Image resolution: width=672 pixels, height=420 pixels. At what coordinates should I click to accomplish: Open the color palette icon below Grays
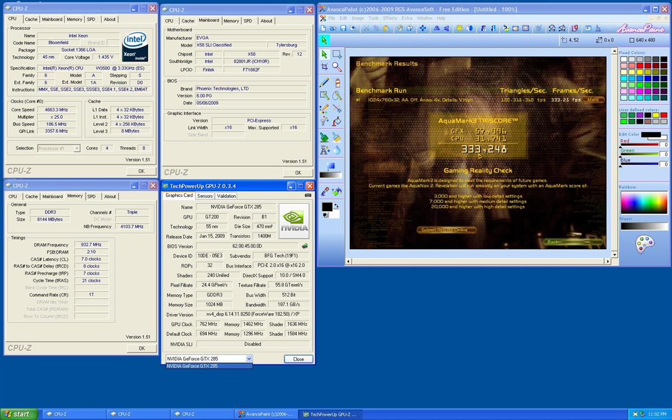tap(645, 244)
